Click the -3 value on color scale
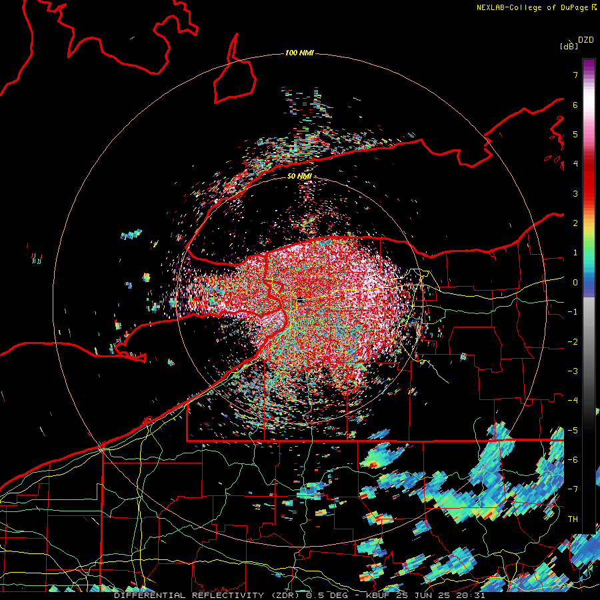Image resolution: width=600 pixels, height=600 pixels. click(x=573, y=371)
